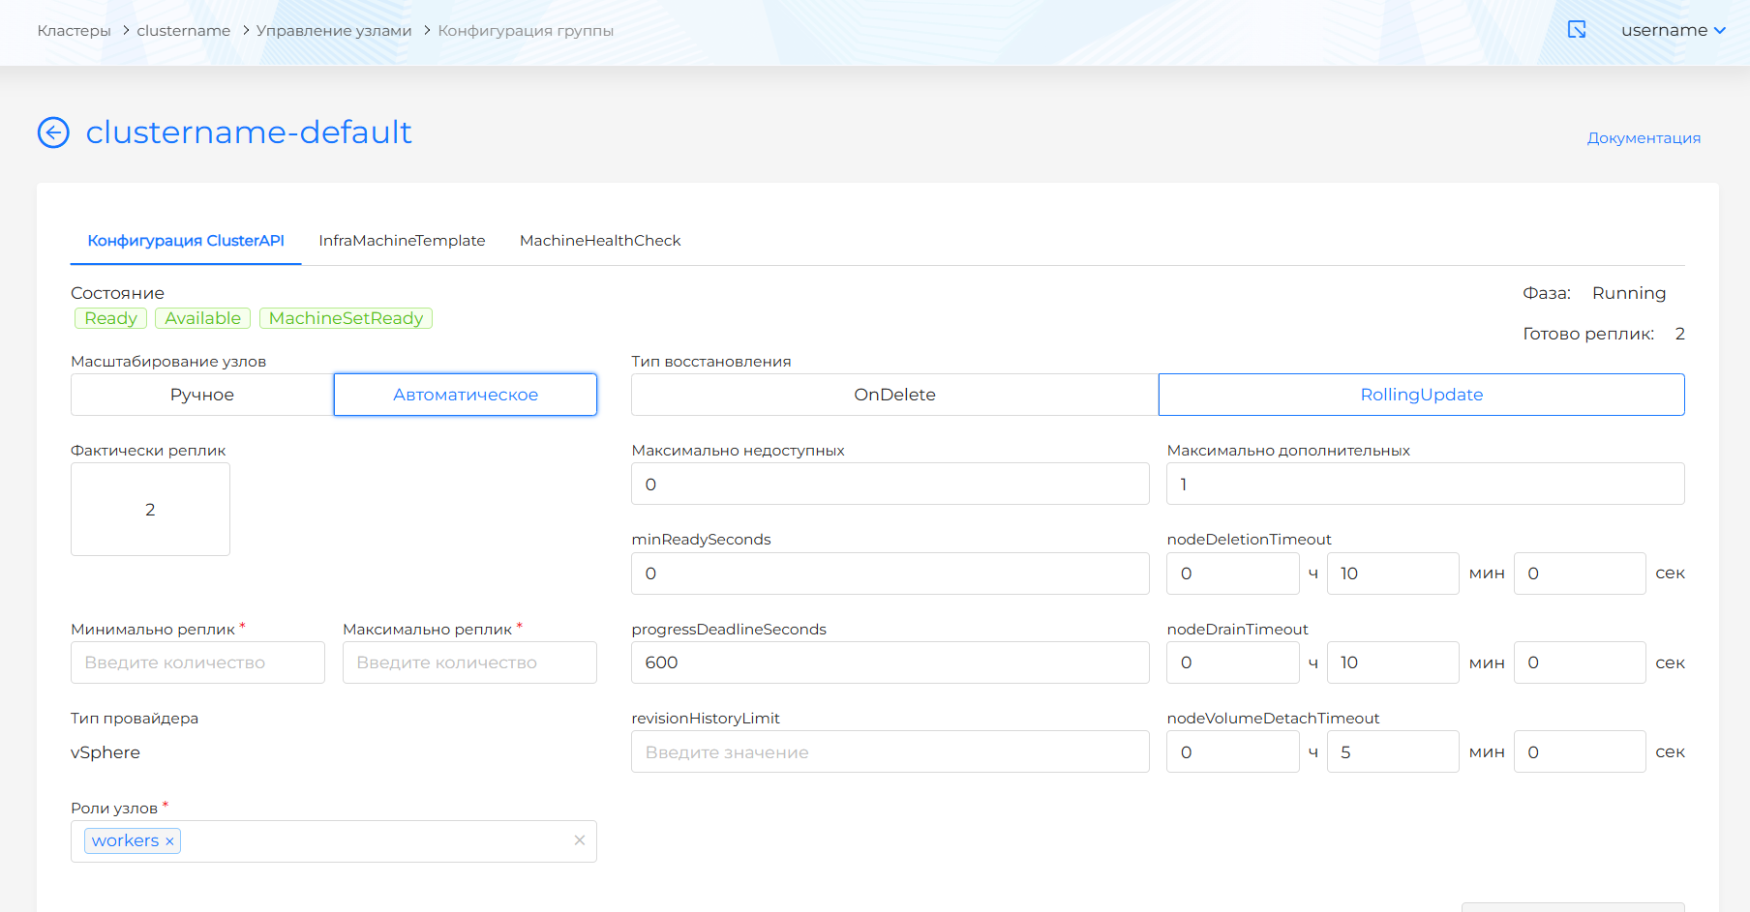Click the revisionHistoryLimit field

tap(890, 751)
